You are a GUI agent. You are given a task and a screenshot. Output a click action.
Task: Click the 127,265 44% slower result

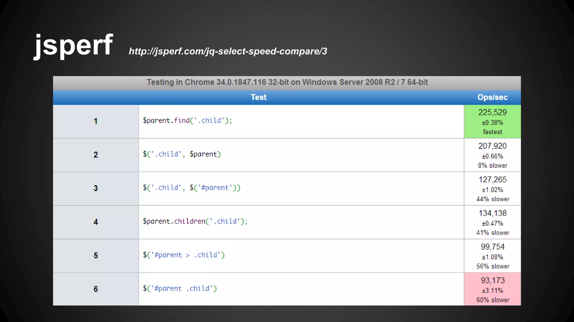coord(492,189)
